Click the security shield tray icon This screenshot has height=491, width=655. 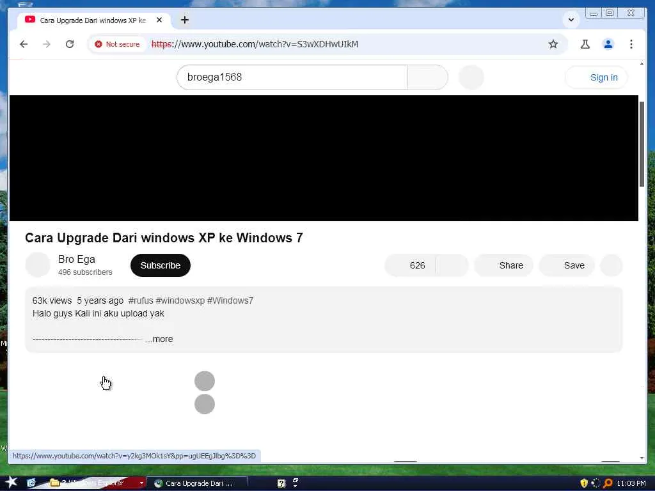(584, 483)
